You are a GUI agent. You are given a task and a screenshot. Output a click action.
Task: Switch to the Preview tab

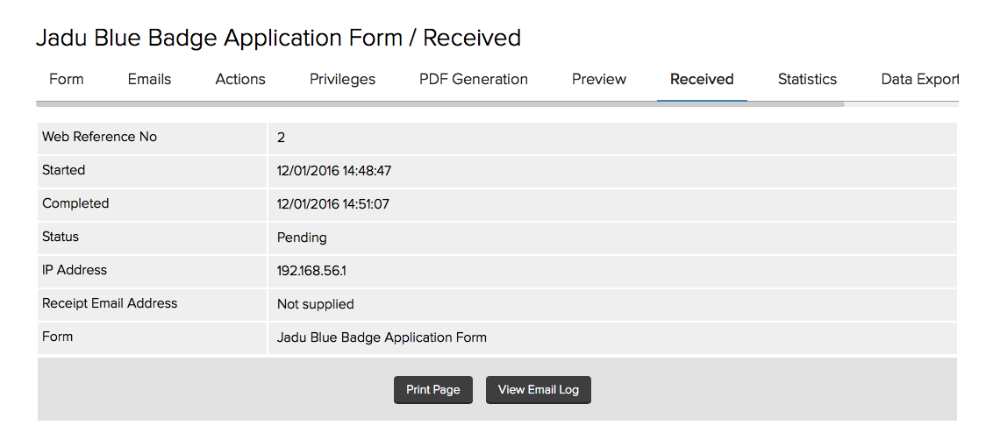click(599, 79)
